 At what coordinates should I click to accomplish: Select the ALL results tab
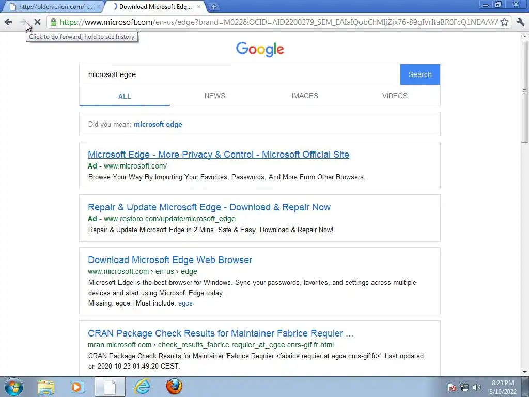pos(125,96)
